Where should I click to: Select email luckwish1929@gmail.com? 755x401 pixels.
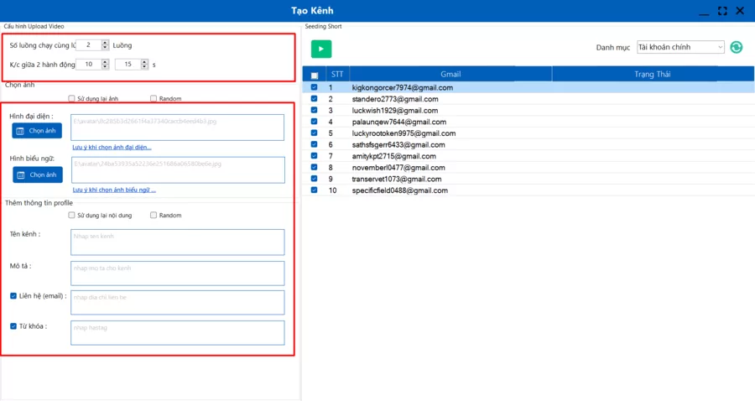[395, 111]
